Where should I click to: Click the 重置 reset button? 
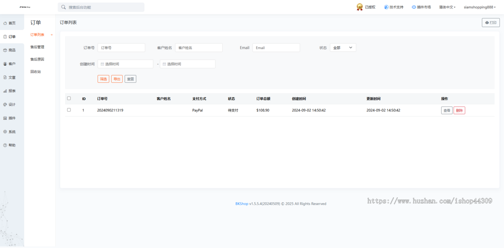tap(131, 79)
